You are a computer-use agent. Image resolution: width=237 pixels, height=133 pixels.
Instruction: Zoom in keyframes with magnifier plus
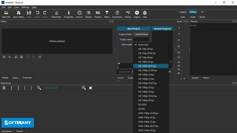84,88
